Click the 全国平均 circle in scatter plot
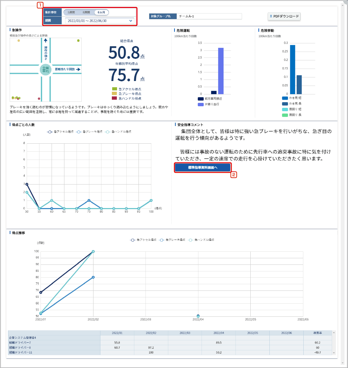Image resolution: width=348 pixels, height=368 pixels. pos(45,69)
